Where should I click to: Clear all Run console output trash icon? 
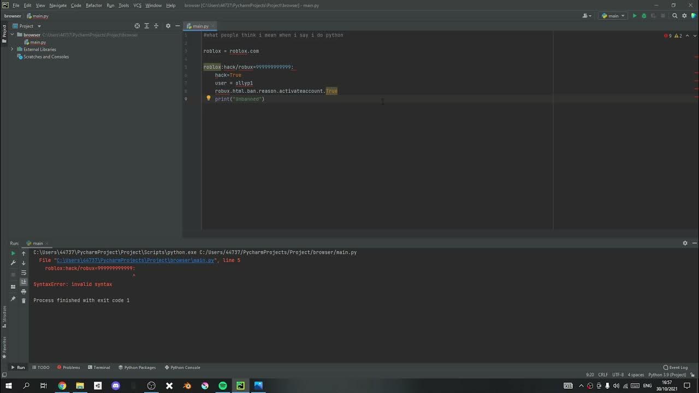[23, 301]
